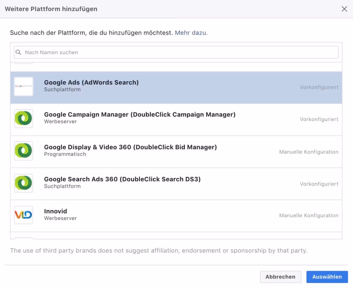Click the Google Campaign Manager logo icon
The height and width of the screenshot is (288, 353).
coord(23,119)
